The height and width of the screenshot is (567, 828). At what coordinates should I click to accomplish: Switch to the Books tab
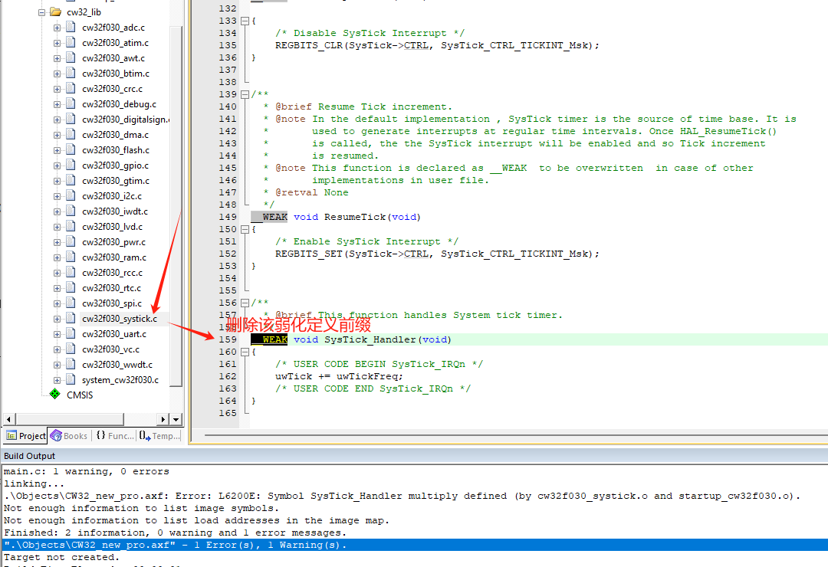point(69,435)
